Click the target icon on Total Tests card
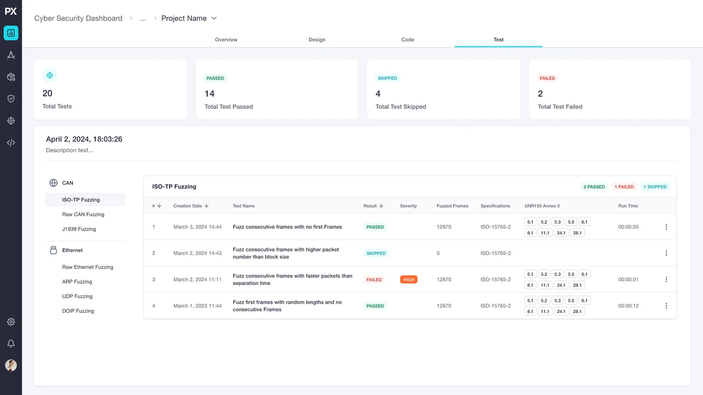 point(49,76)
